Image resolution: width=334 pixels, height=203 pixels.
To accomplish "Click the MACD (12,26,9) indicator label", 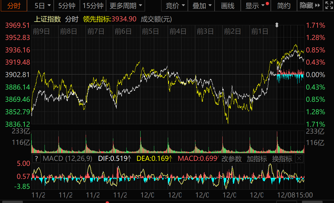I will click(x=67, y=159).
